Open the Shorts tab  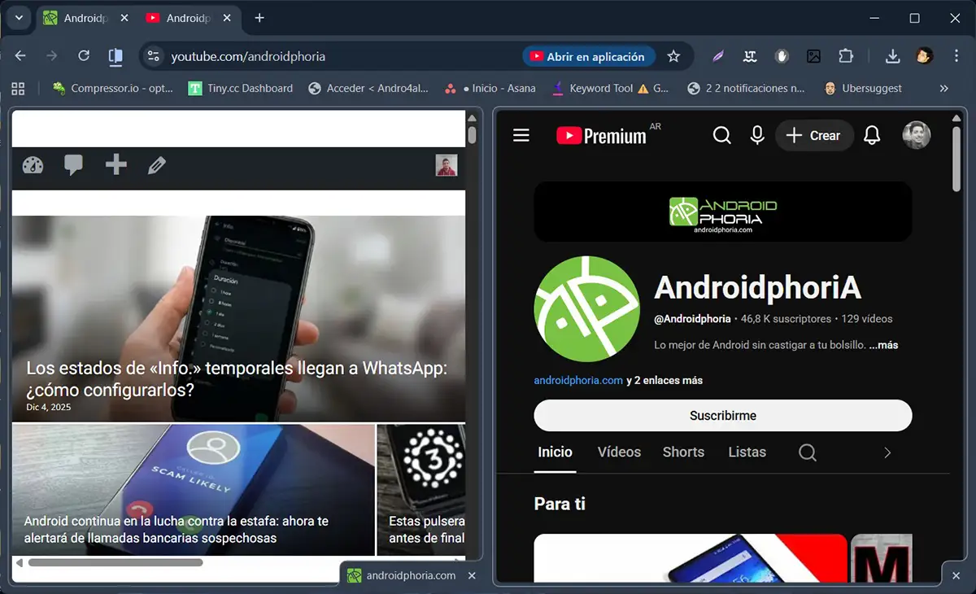682,452
